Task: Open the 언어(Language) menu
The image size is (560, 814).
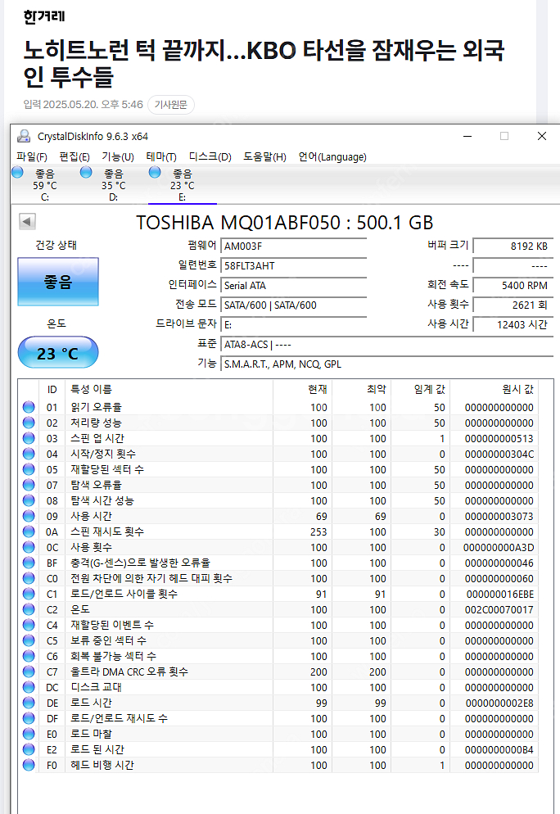Action: click(x=332, y=156)
